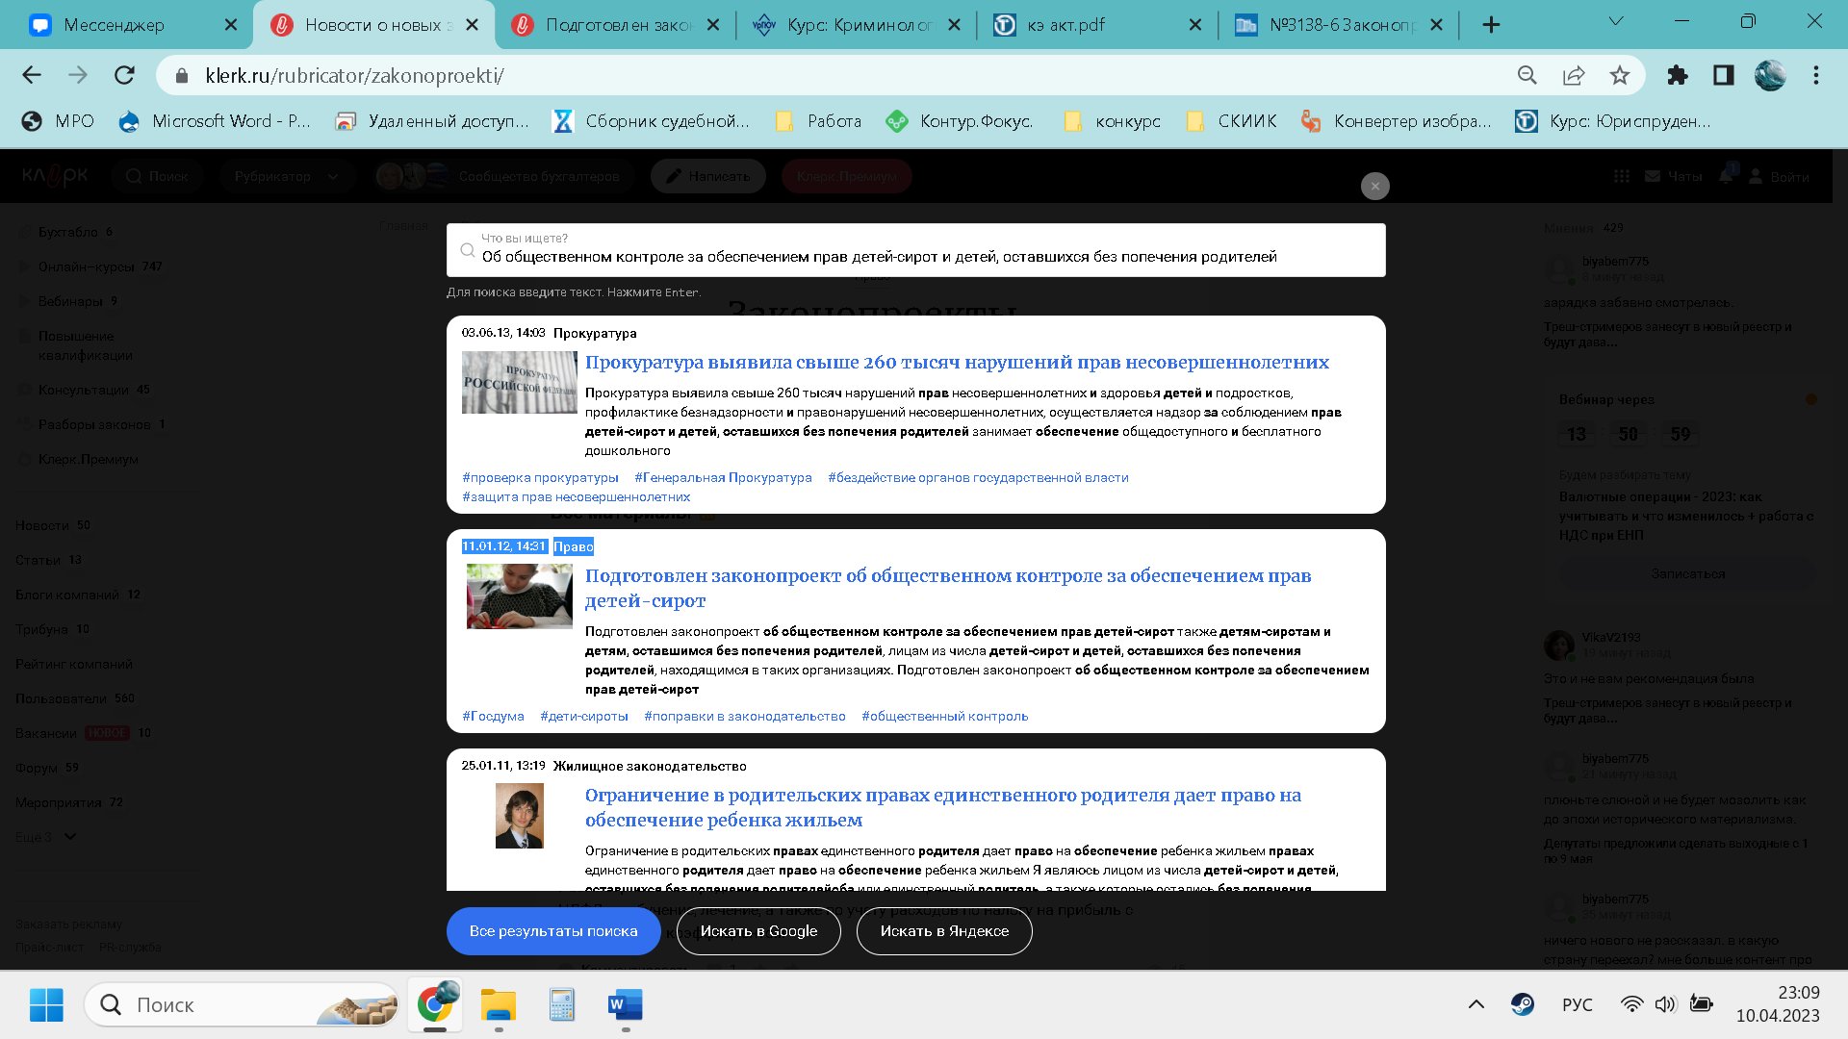Open Microsoft Word bookmark
Viewport: 1848px width, 1039px height.
coord(215,121)
